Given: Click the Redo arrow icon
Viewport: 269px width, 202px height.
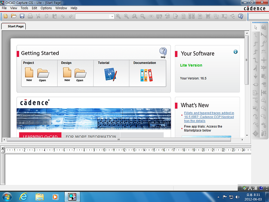Looking at the screenshot, I should [x=71, y=16].
